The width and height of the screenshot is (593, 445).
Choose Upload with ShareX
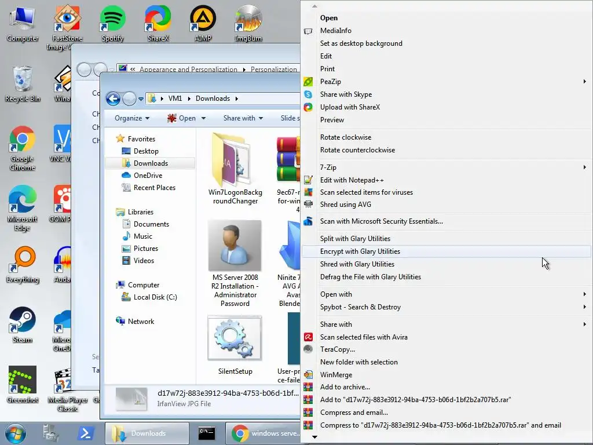pyautogui.click(x=446, y=107)
